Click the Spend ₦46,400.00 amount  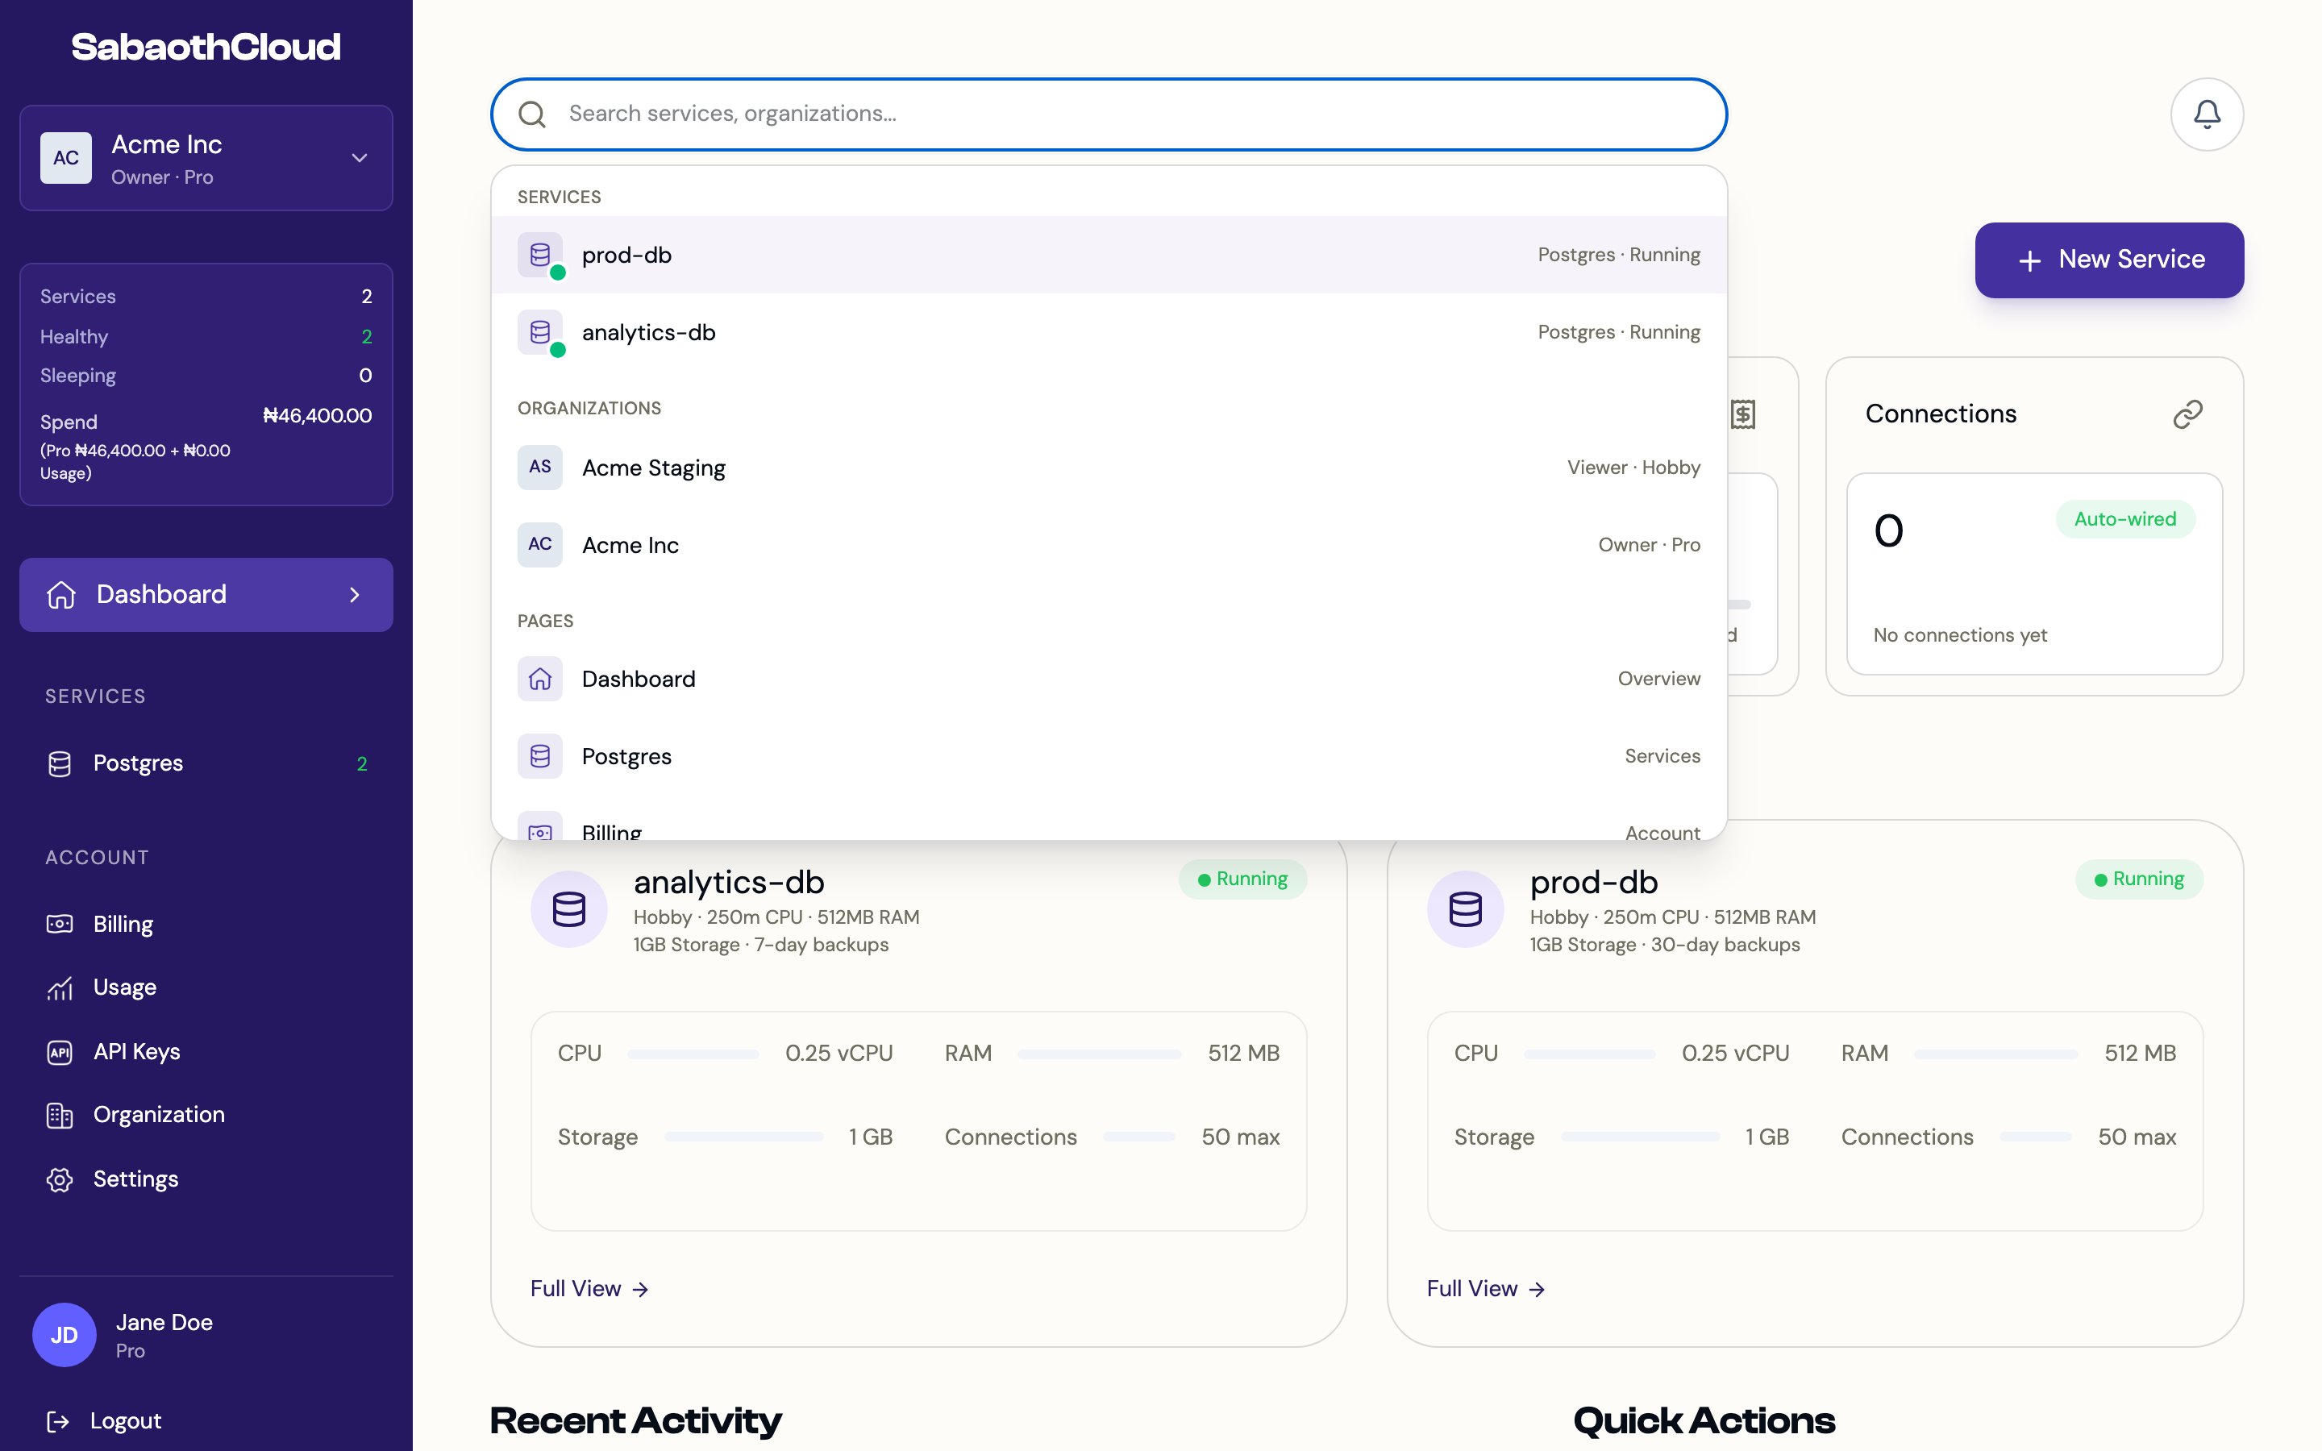tap(318, 415)
